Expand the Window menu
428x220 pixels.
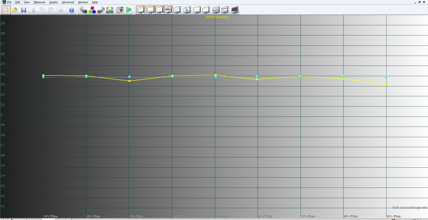coord(83,2)
